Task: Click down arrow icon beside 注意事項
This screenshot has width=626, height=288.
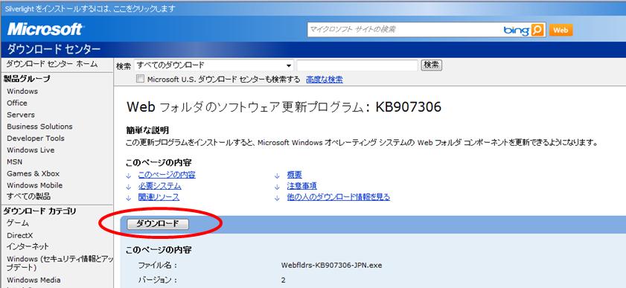Action: 277,187
